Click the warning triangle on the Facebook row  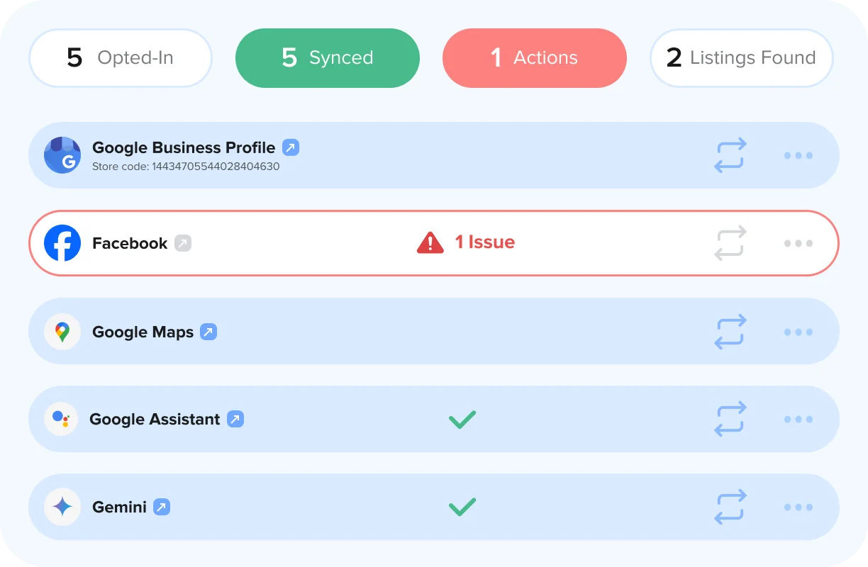430,242
